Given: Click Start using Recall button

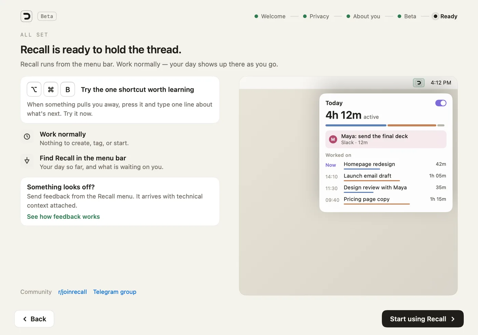Looking at the screenshot, I should (423, 319).
